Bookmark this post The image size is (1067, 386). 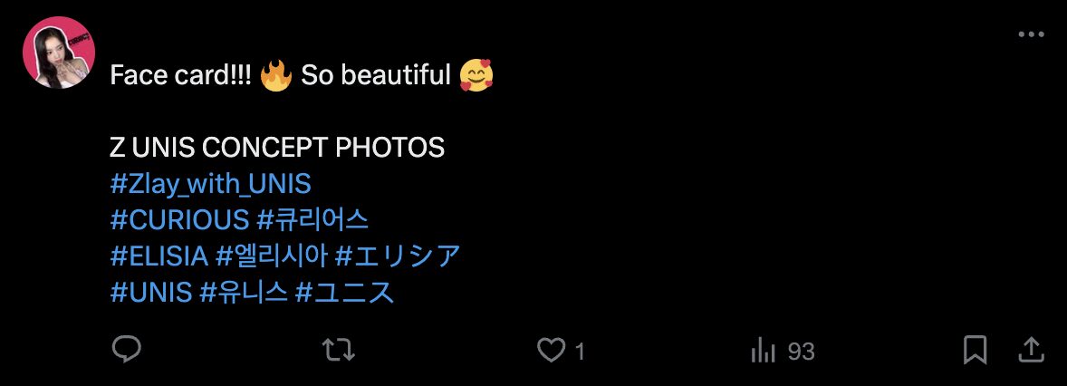click(x=975, y=350)
